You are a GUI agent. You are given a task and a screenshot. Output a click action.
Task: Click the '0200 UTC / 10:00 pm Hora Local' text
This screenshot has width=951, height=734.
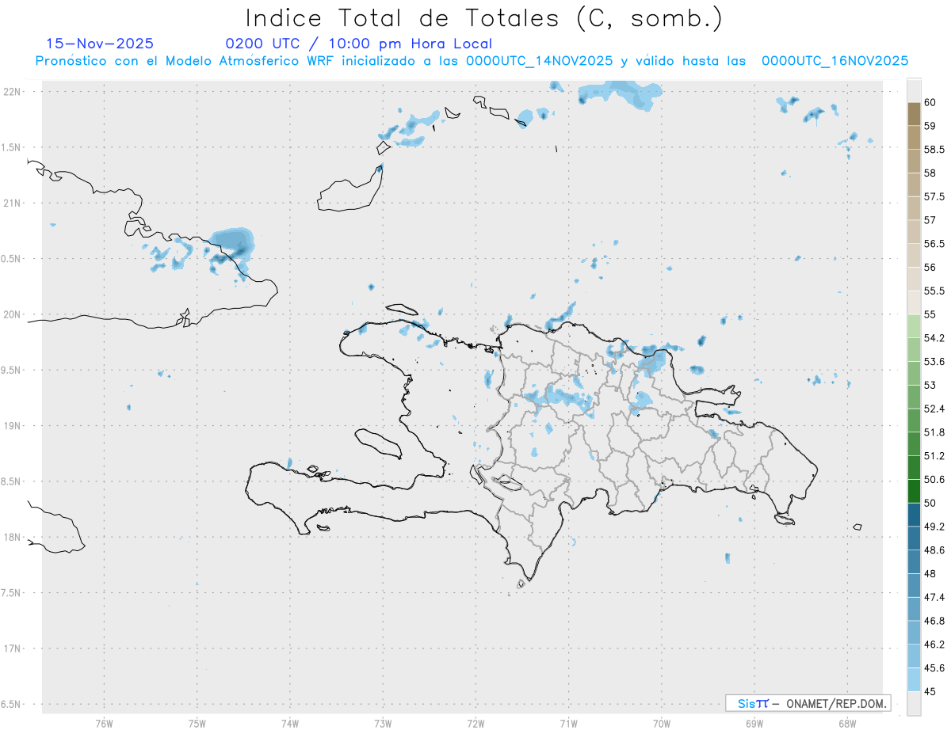[358, 44]
